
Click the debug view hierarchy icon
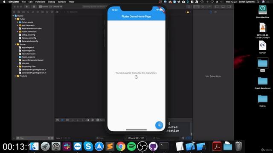coord(88,120)
